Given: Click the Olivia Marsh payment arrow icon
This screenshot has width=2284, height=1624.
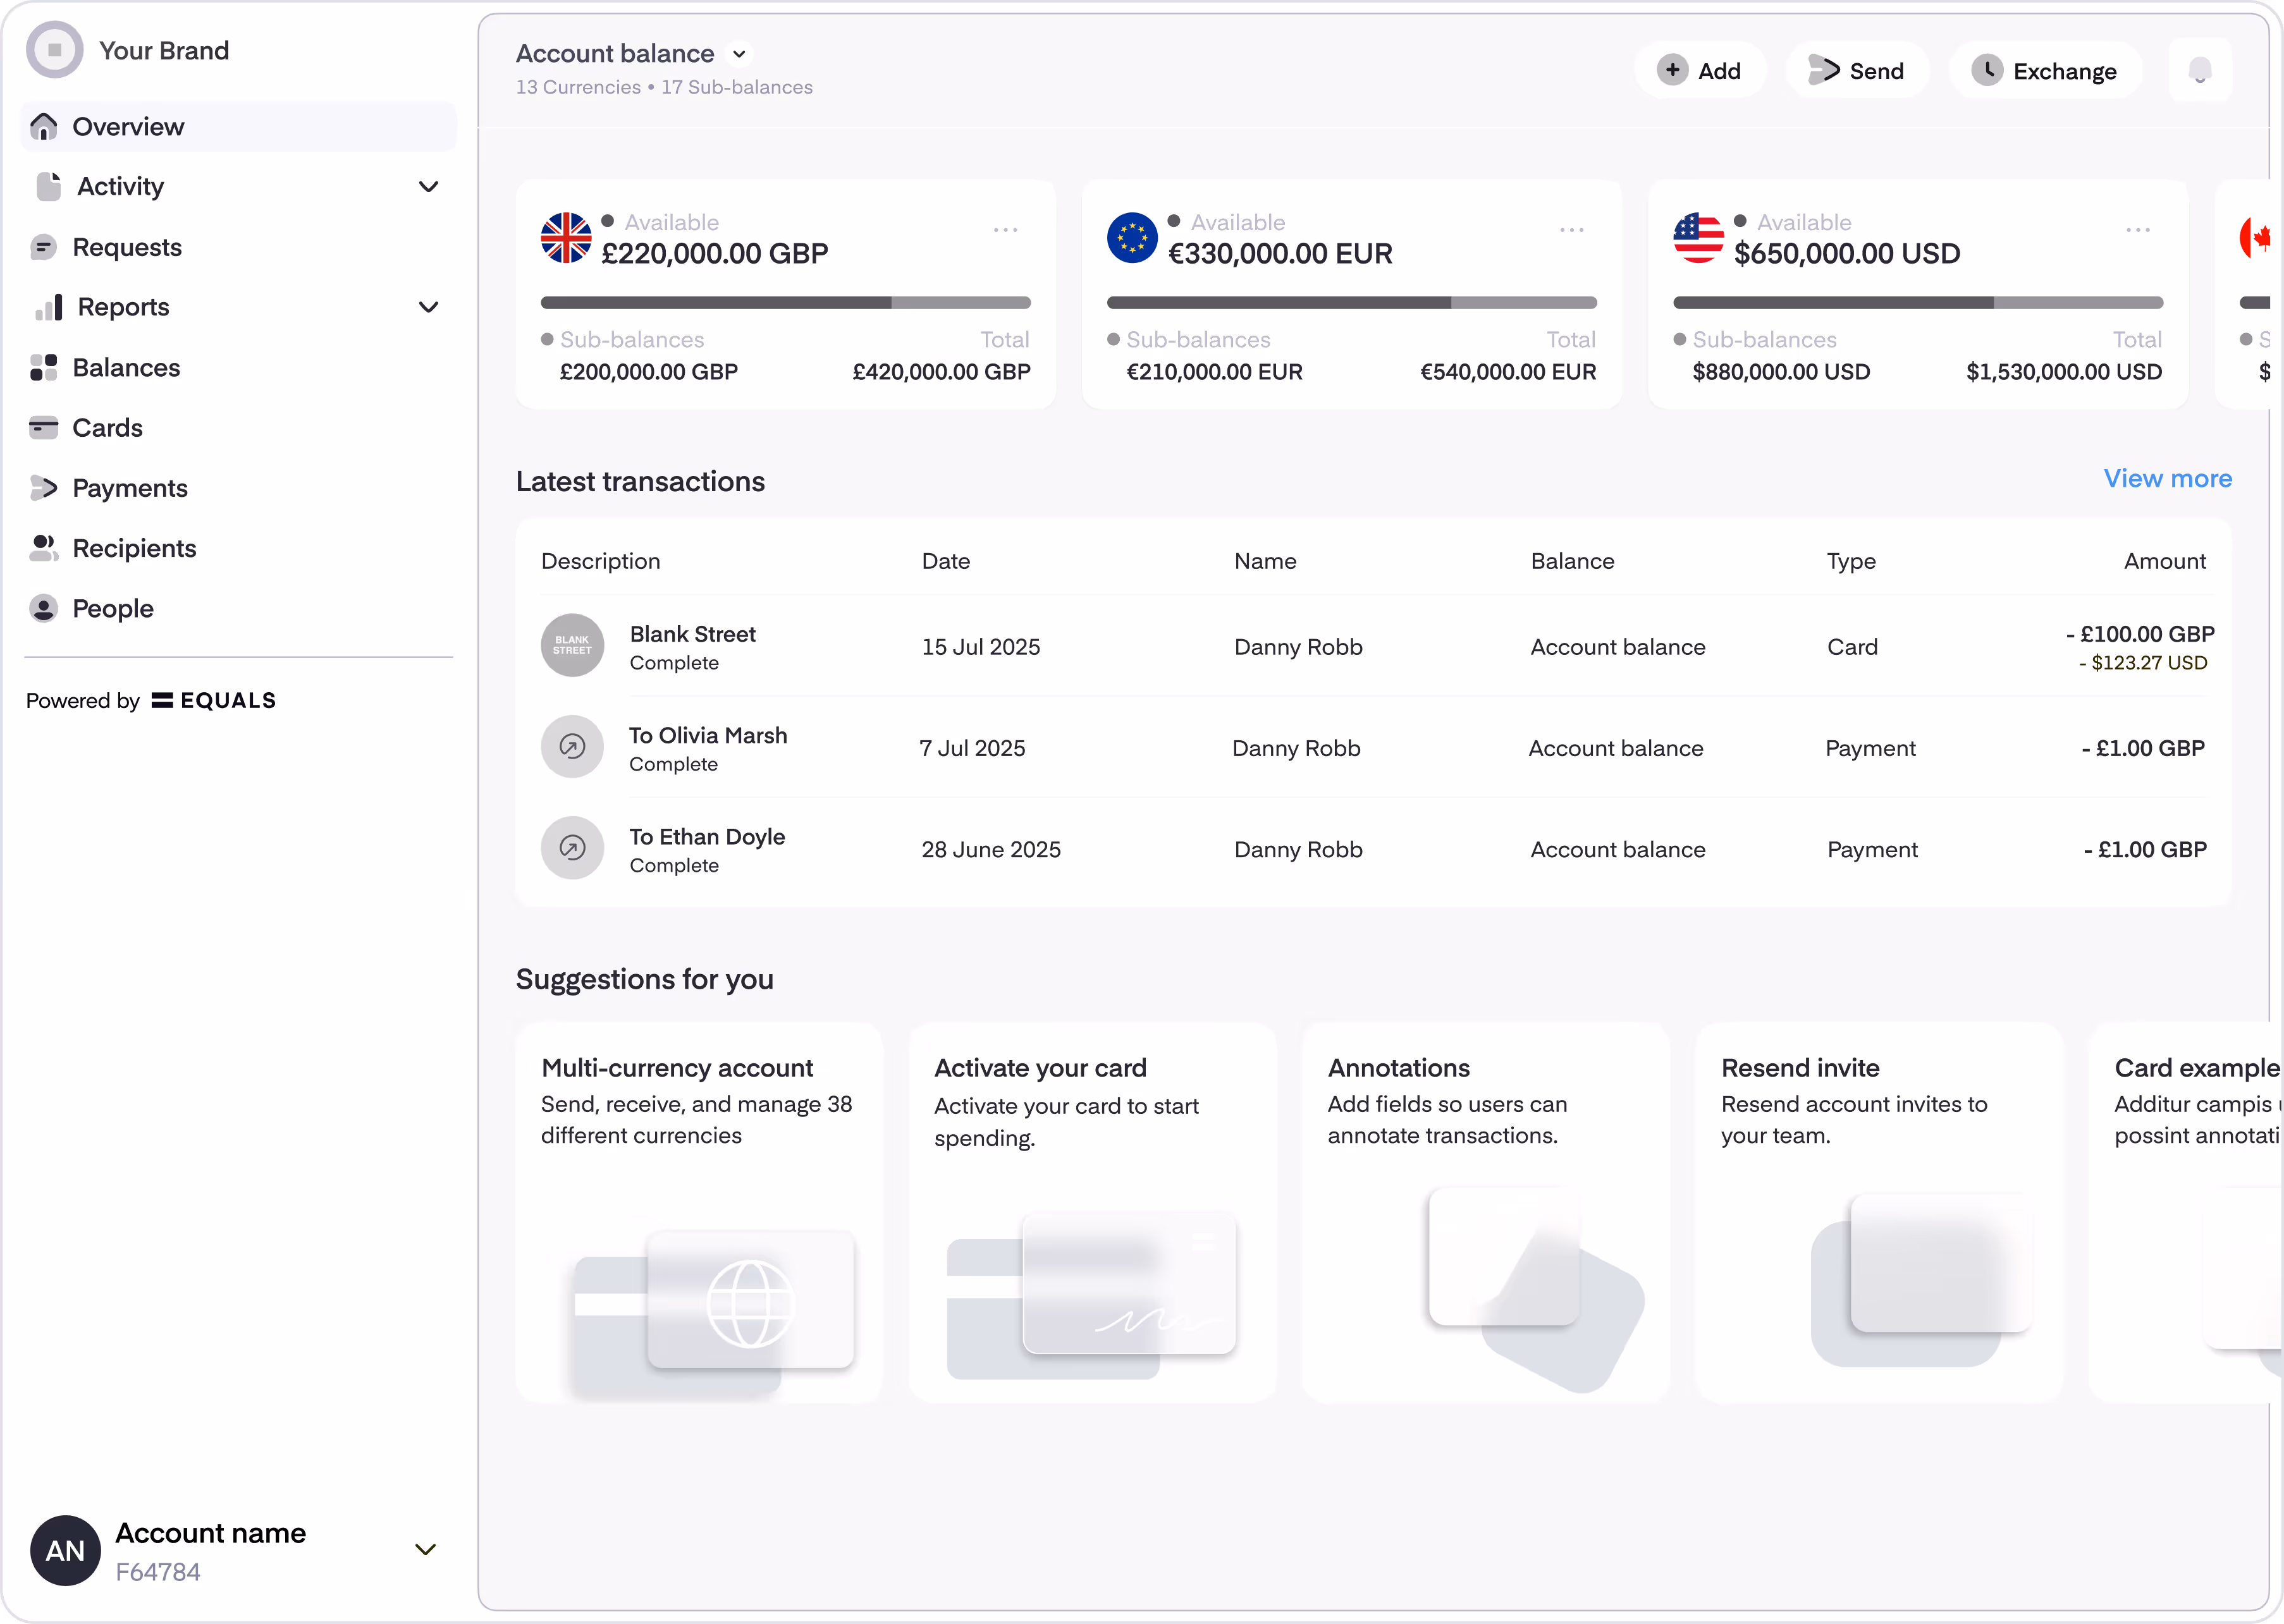Looking at the screenshot, I should (x=572, y=746).
